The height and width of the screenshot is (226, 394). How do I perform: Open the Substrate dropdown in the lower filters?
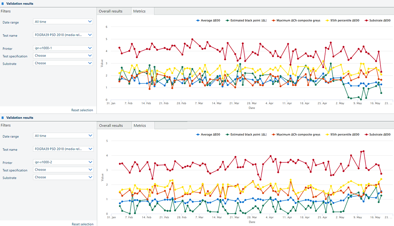(x=63, y=177)
